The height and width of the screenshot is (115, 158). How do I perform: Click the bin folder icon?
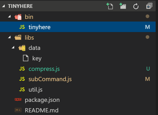[18, 17]
